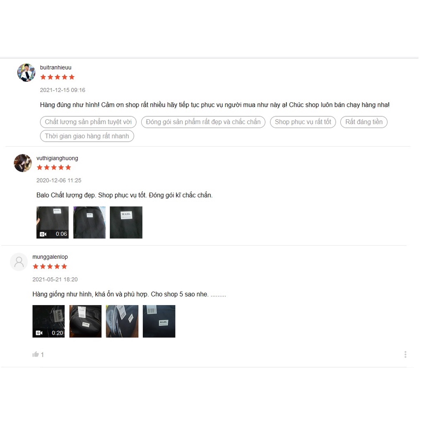424x424 pixels.
Task: Open third WAHL label photo from vuthigianghuong
Action: tap(126, 222)
